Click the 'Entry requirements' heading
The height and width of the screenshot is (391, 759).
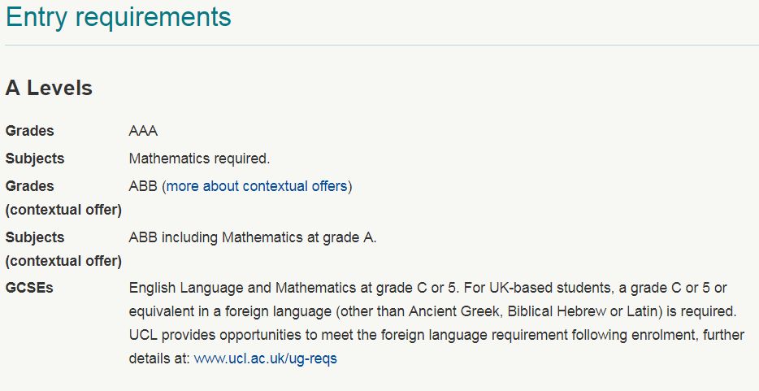click(119, 17)
